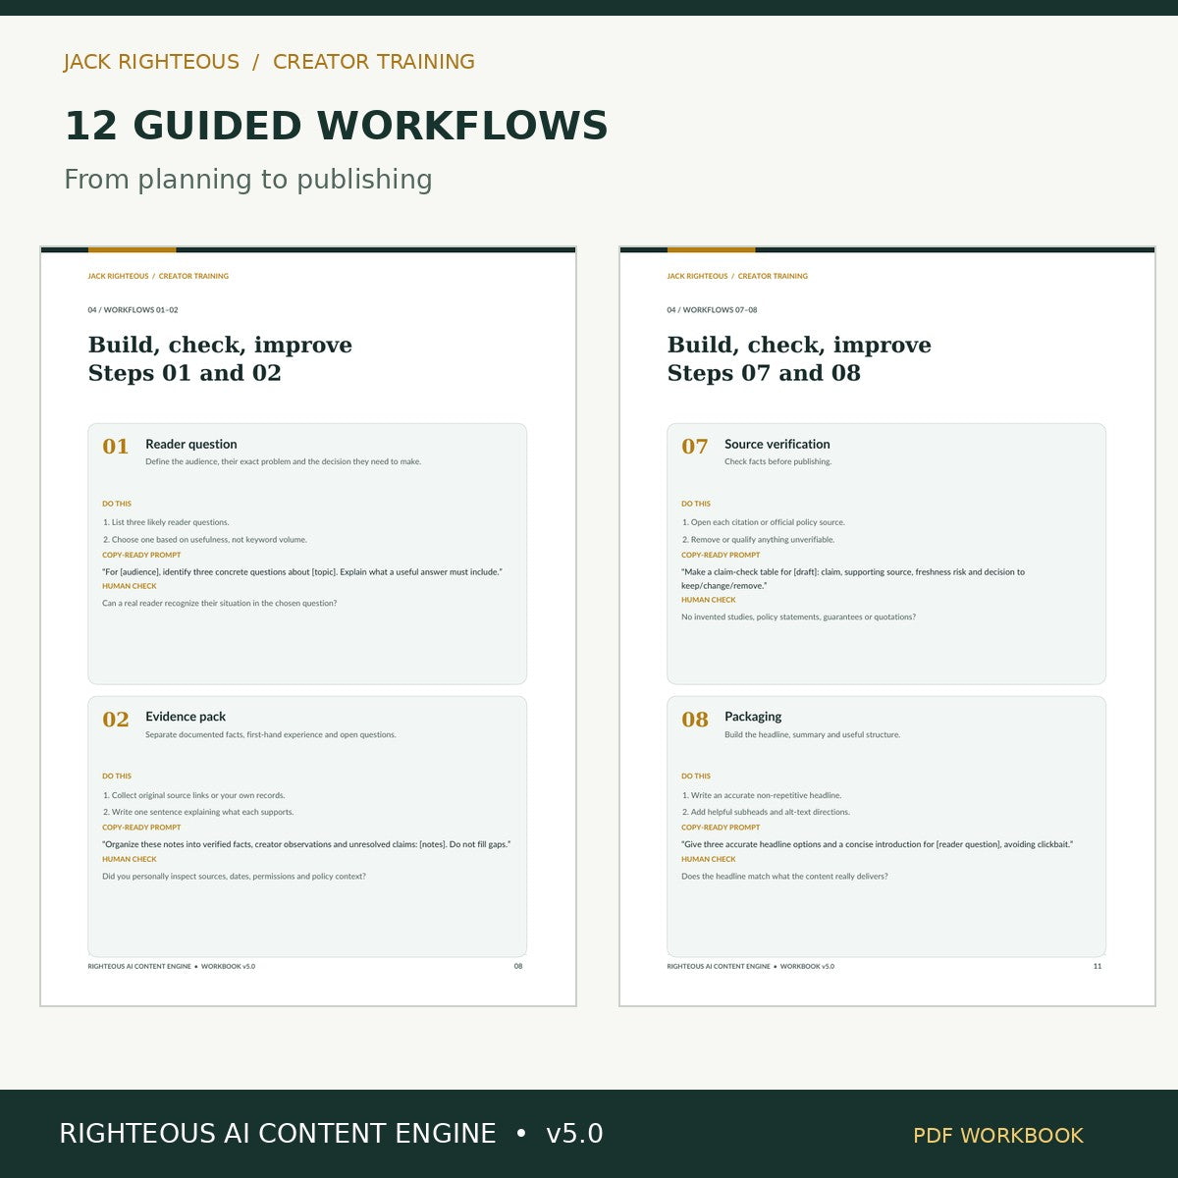Click the gold "08" step number
Screen dimensions: 1178x1178
(695, 720)
